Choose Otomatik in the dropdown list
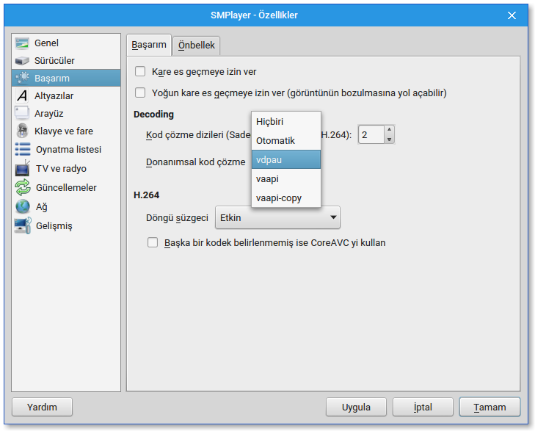Screen dimensions: 535x431 [286, 140]
